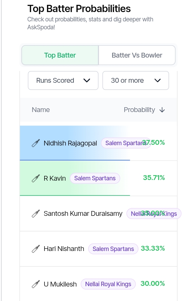Open the Runs Scored dropdown

click(x=63, y=80)
